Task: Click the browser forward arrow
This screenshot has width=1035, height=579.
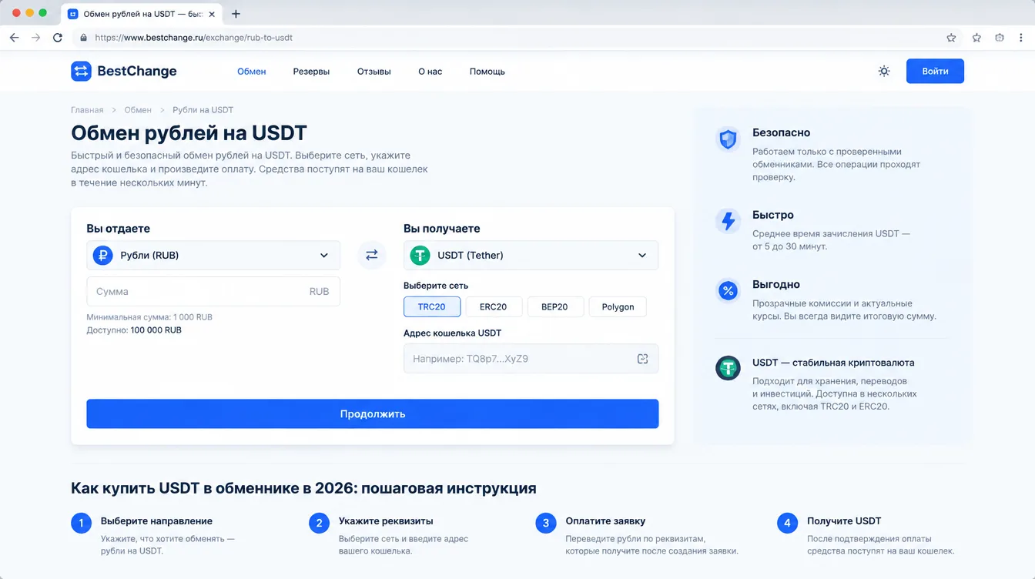Action: [35, 37]
